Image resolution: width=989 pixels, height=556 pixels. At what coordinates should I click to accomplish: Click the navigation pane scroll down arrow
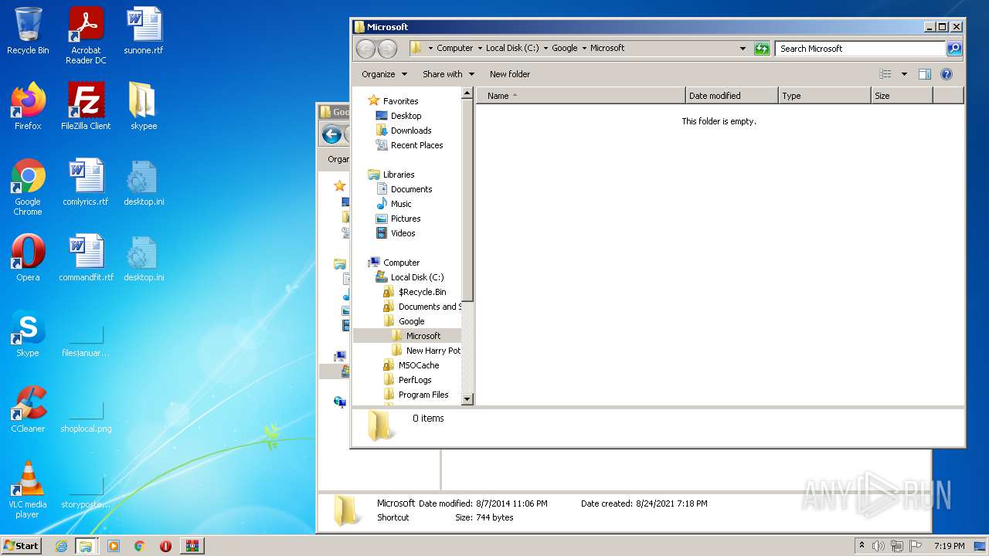click(467, 399)
